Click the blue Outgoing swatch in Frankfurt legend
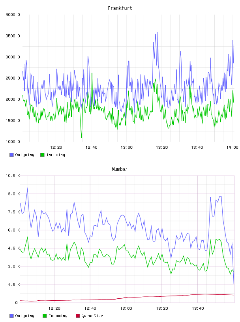This screenshot has width=240, height=322. tap(11, 155)
